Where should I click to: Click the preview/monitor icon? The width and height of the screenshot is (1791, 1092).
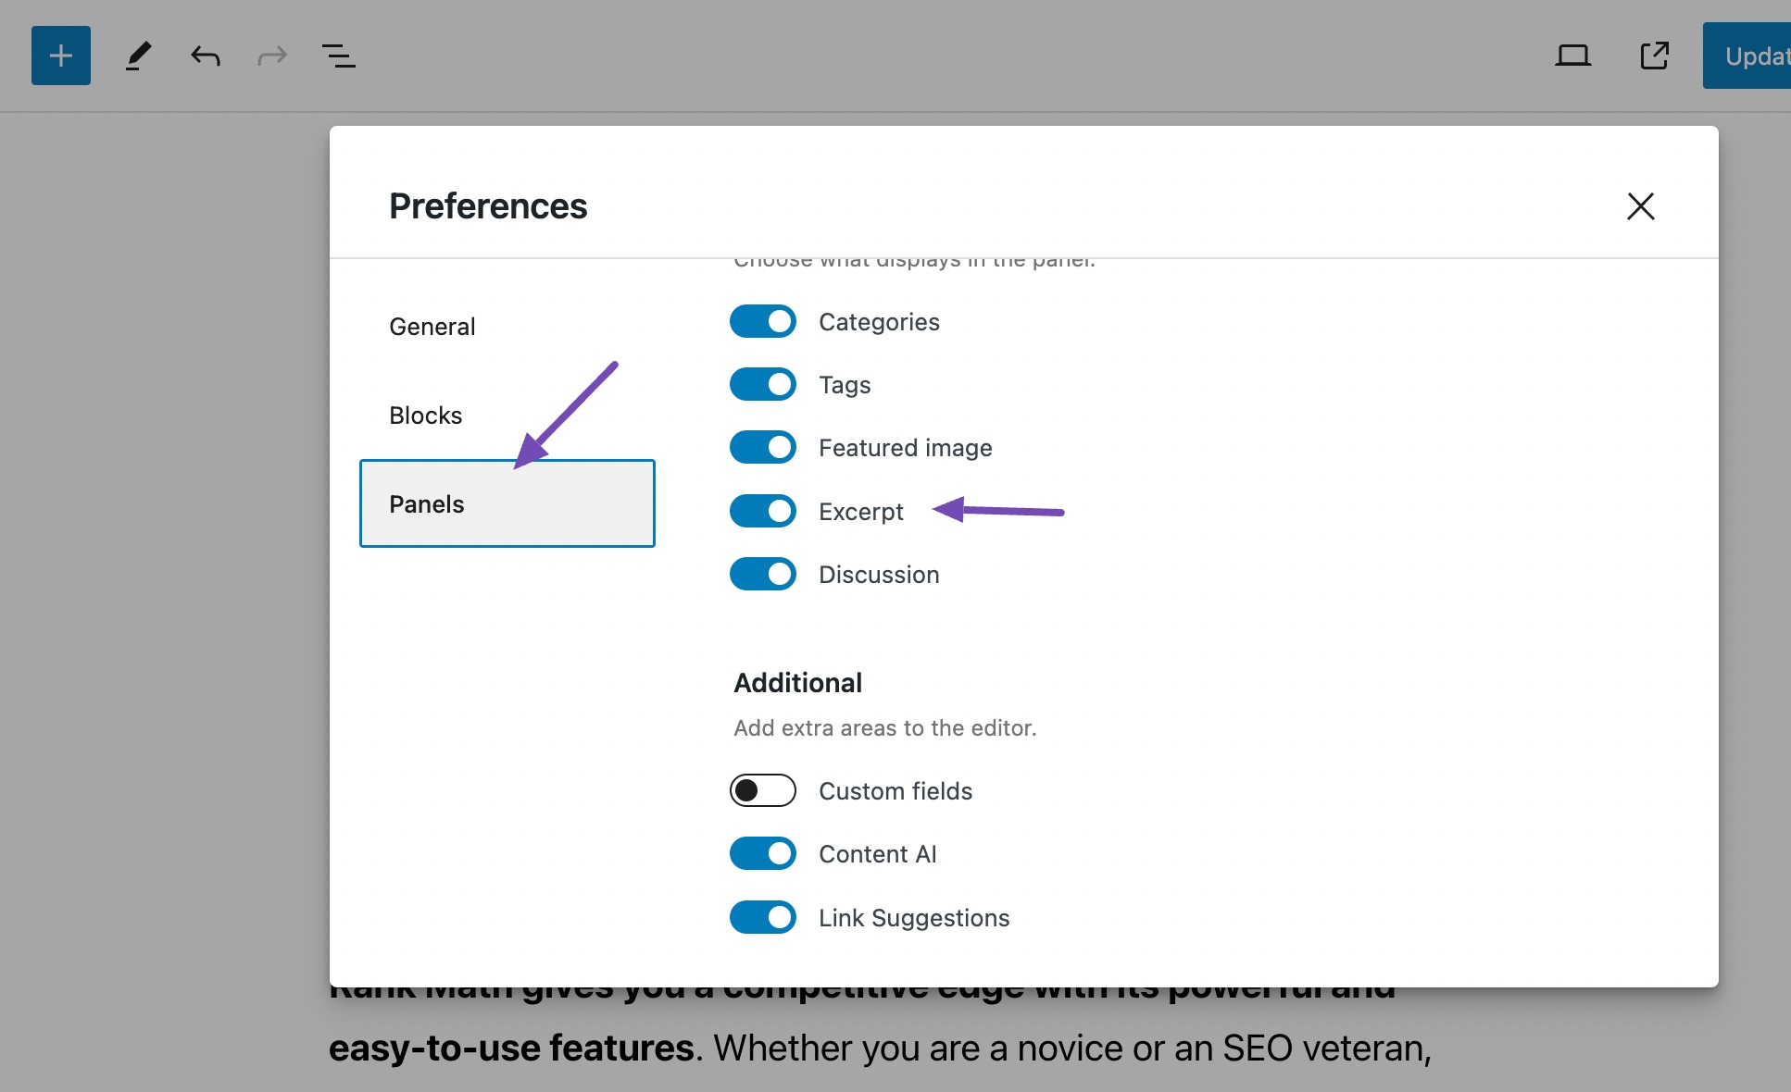click(x=1571, y=55)
